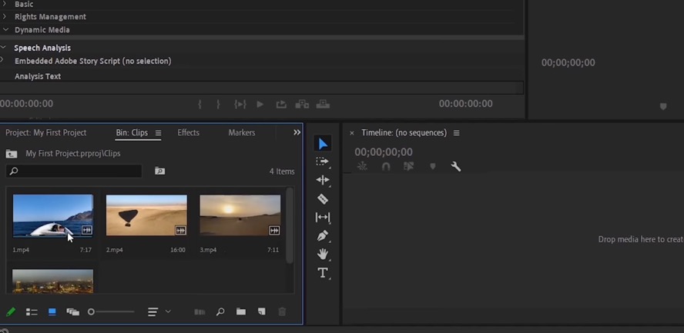Open Bin: Clips panel menu

click(x=159, y=133)
